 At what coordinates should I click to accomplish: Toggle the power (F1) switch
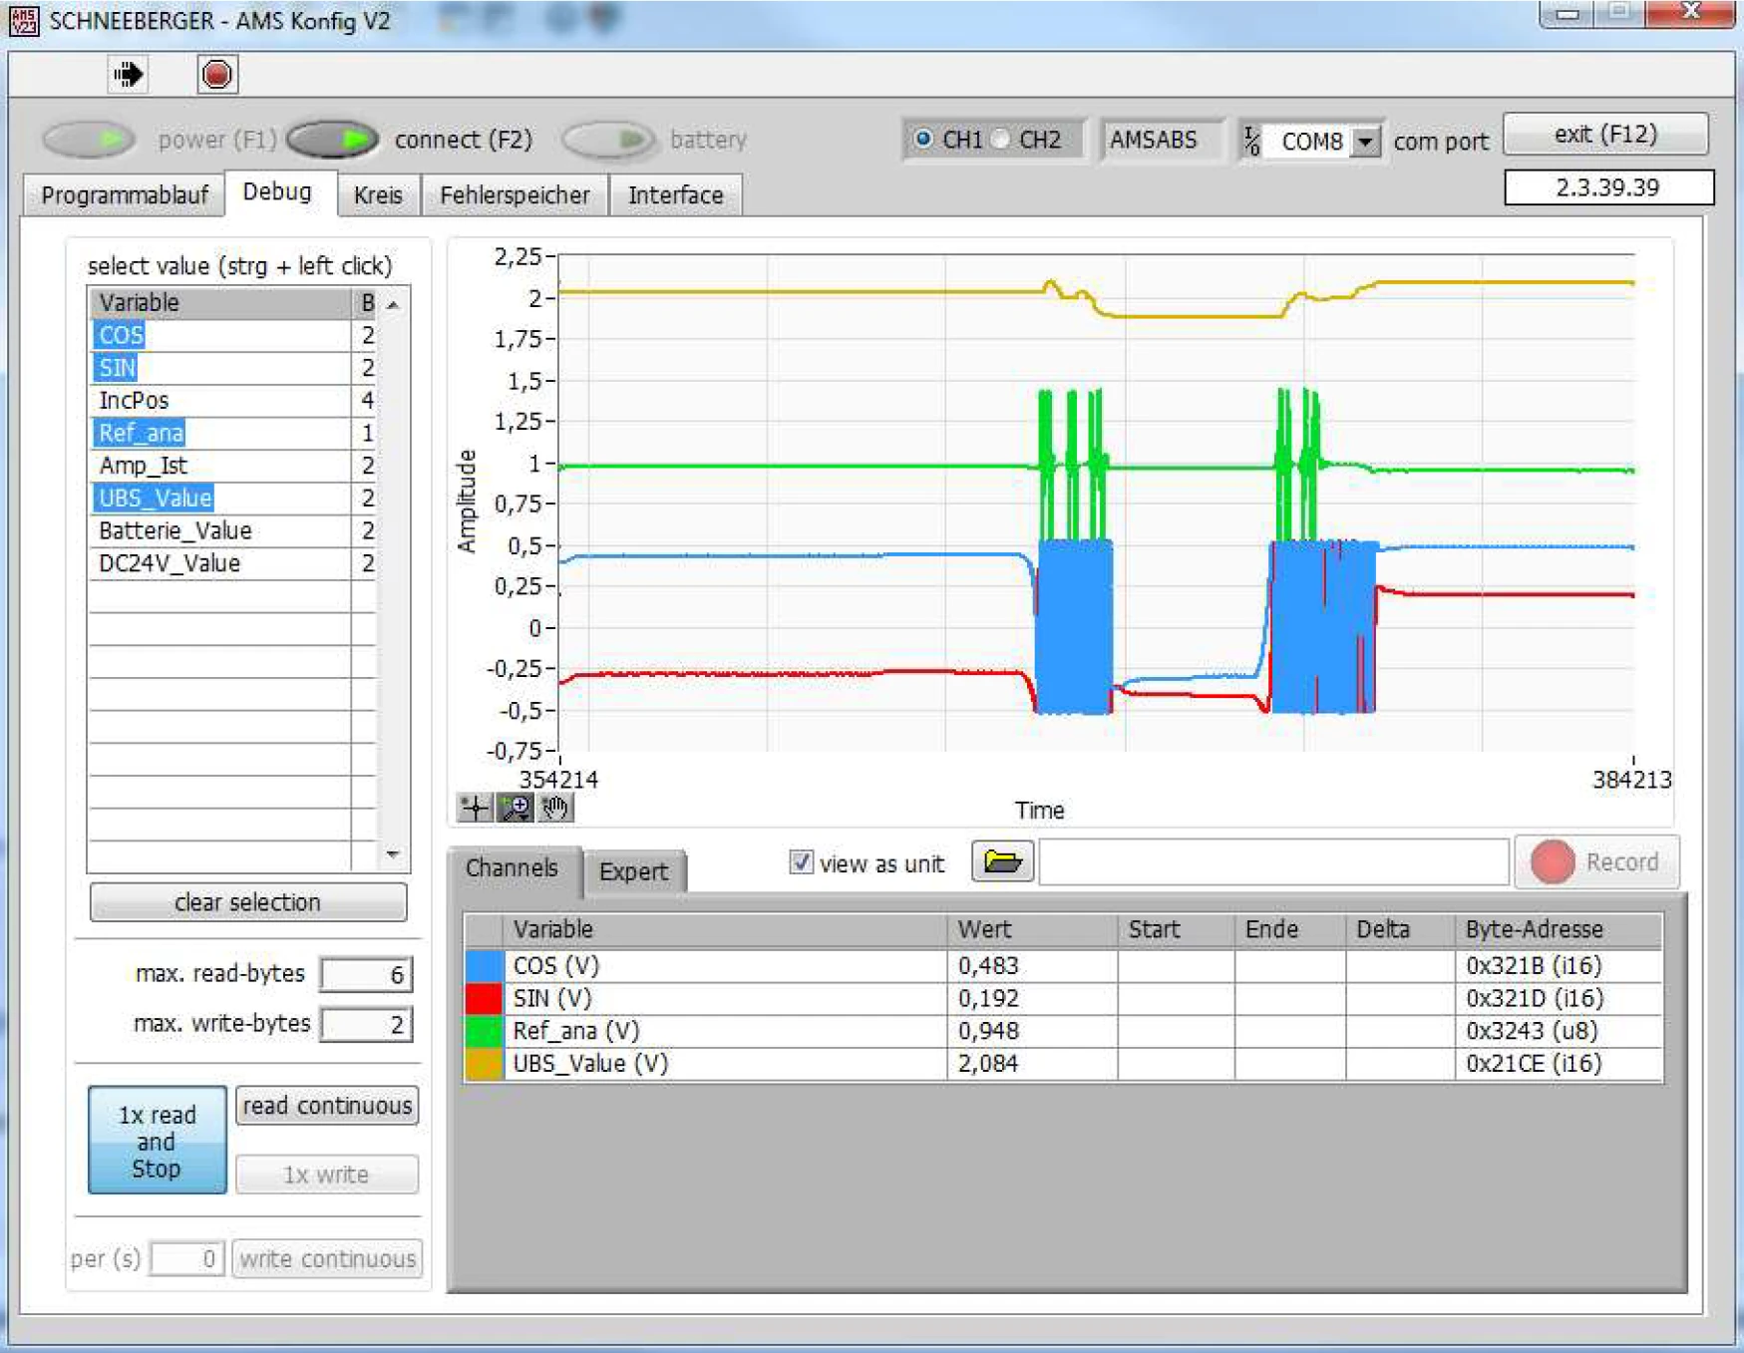[x=89, y=140]
